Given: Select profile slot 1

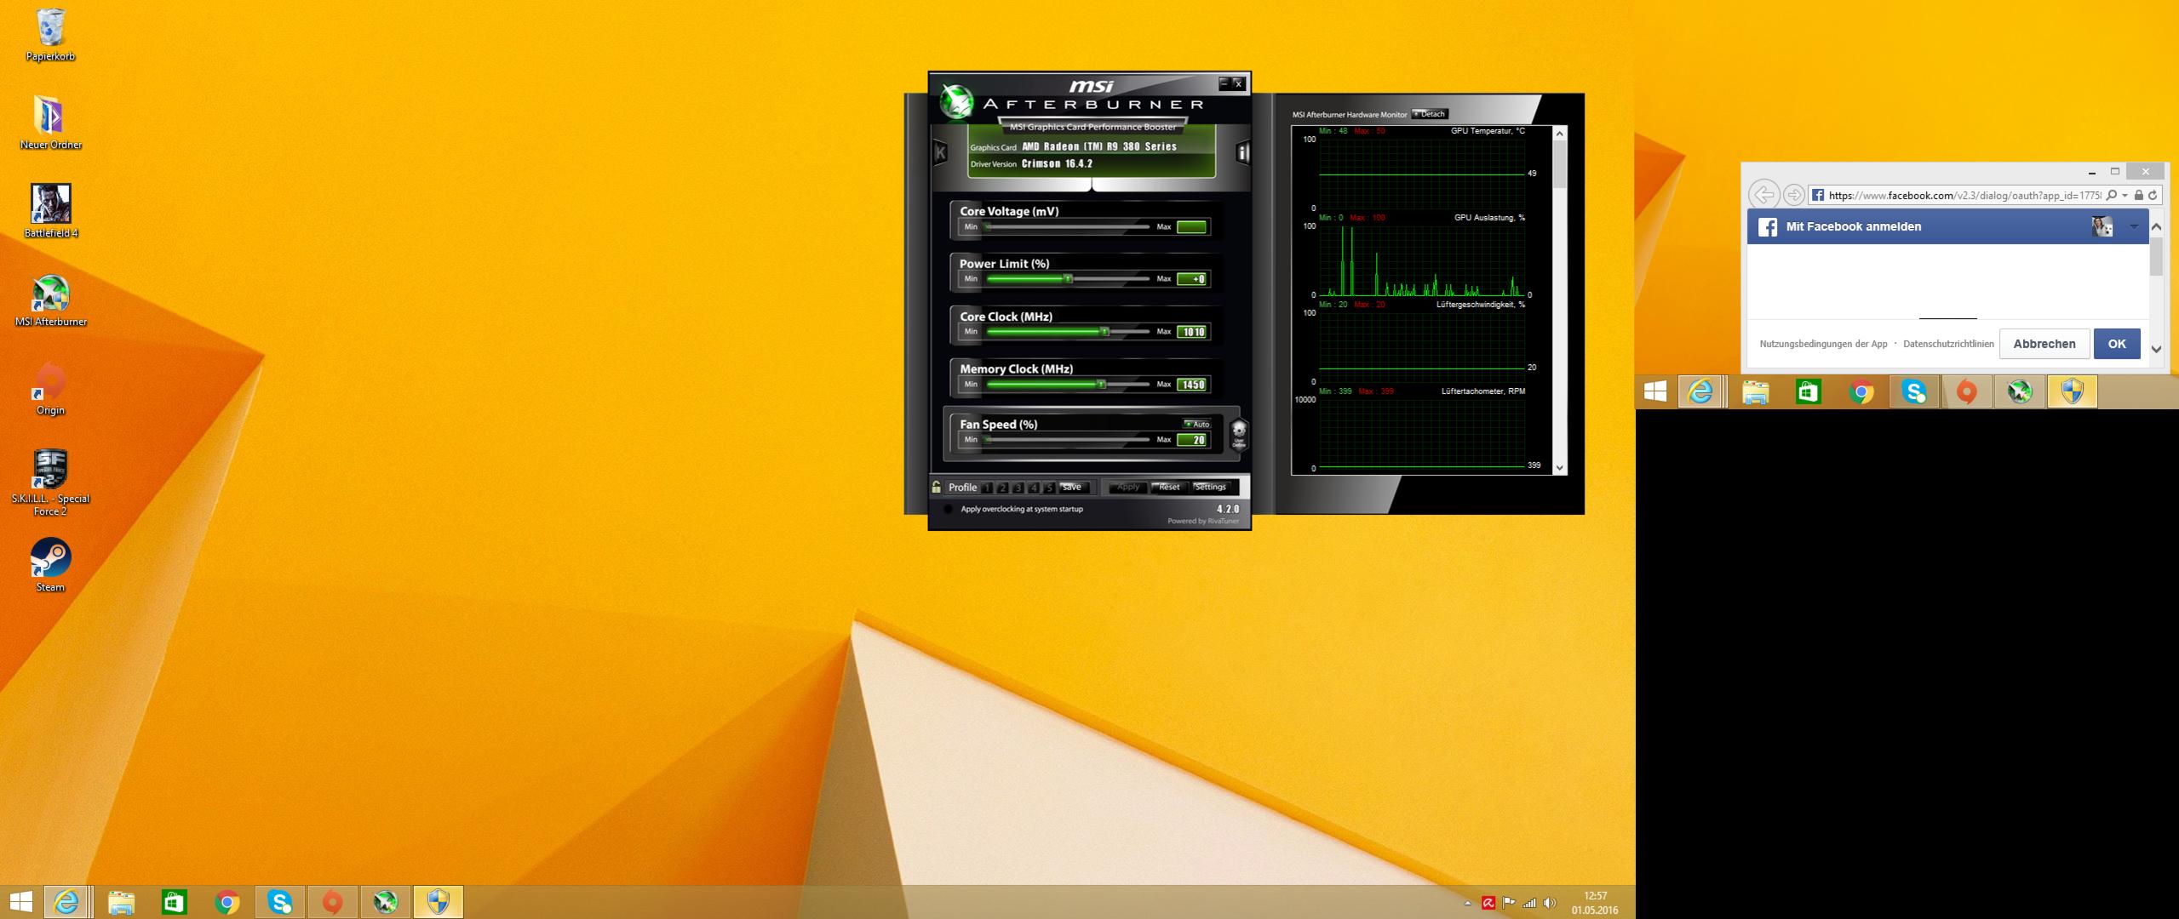Looking at the screenshot, I should click(987, 488).
